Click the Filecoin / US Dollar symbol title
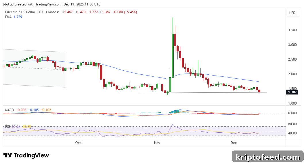Screen dimensions: 304x164 20,12
